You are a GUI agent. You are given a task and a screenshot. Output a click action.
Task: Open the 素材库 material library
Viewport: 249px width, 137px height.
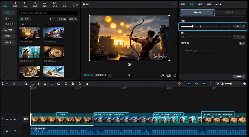click(9, 42)
